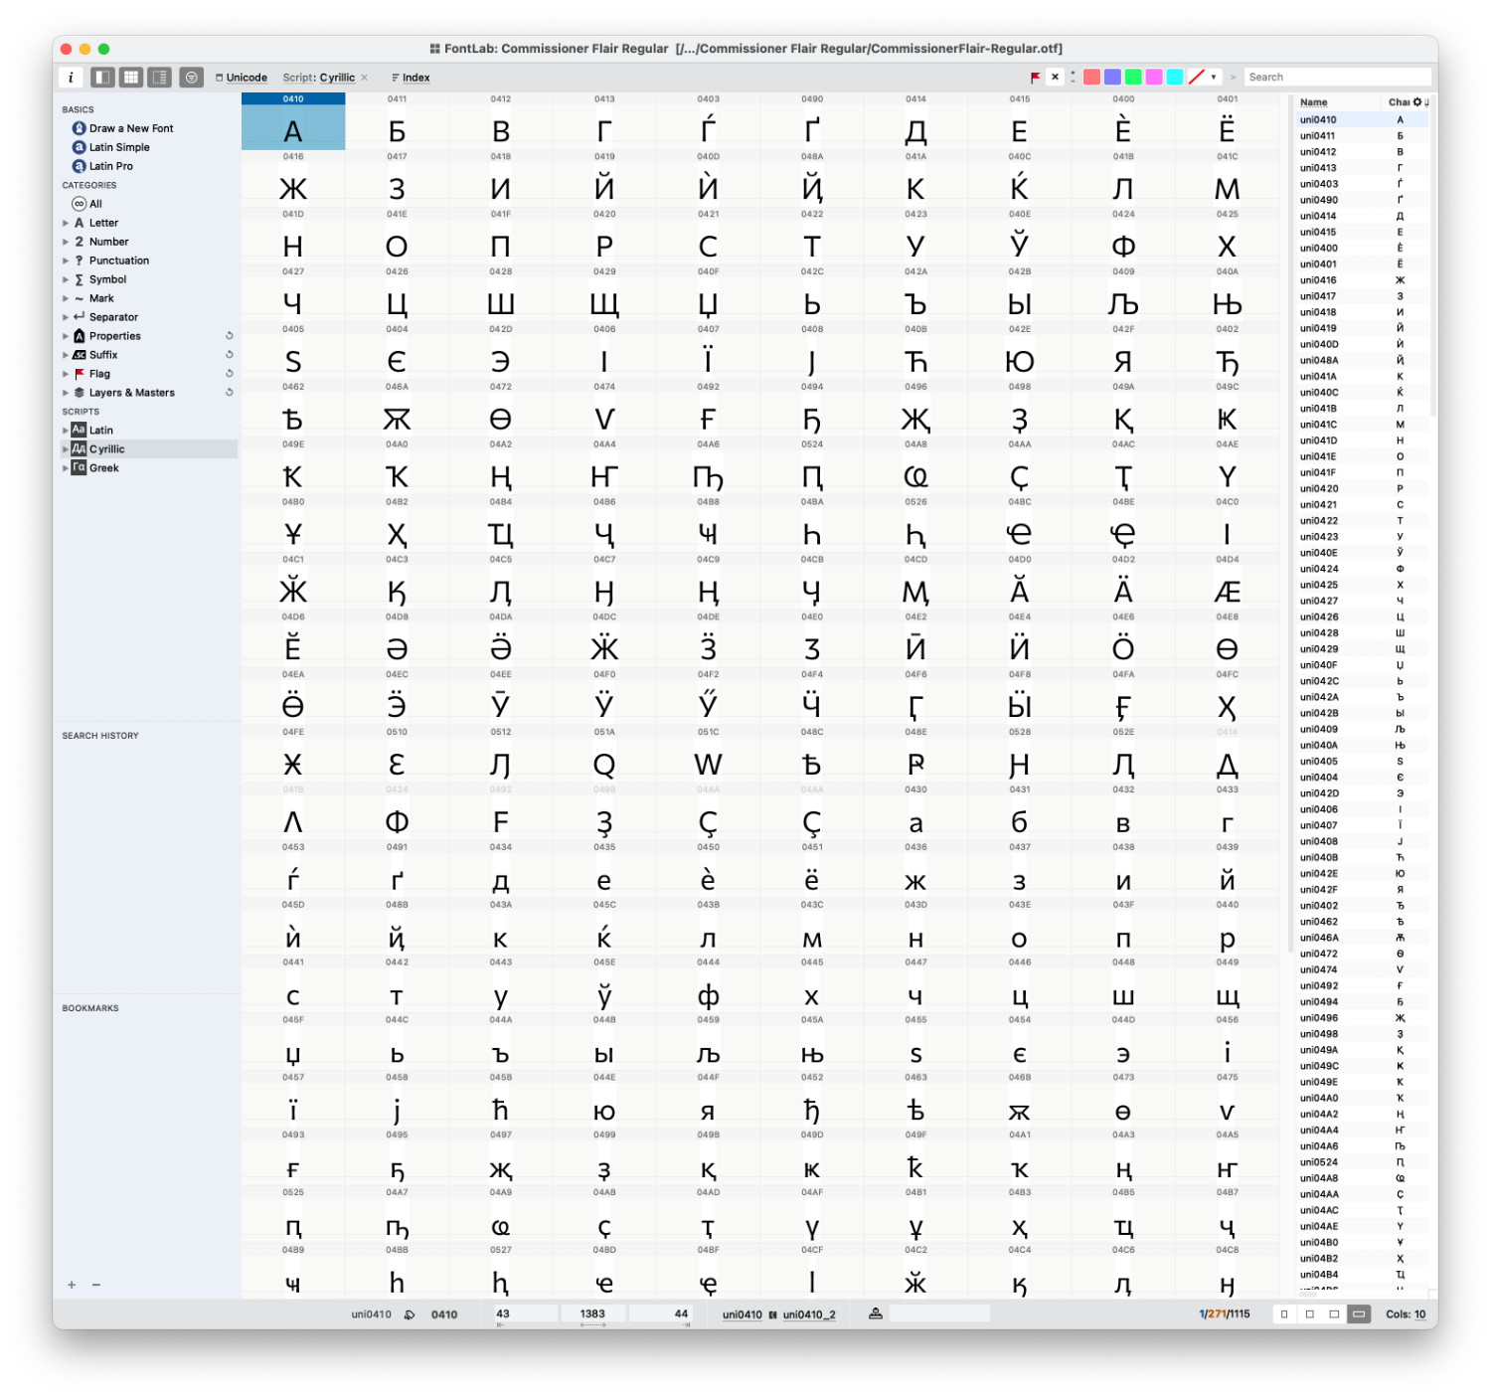
Task: Select the no-color red slash swatch
Action: pyautogui.click(x=1197, y=77)
